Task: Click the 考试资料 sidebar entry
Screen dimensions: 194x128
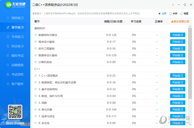Action: tap(15, 75)
